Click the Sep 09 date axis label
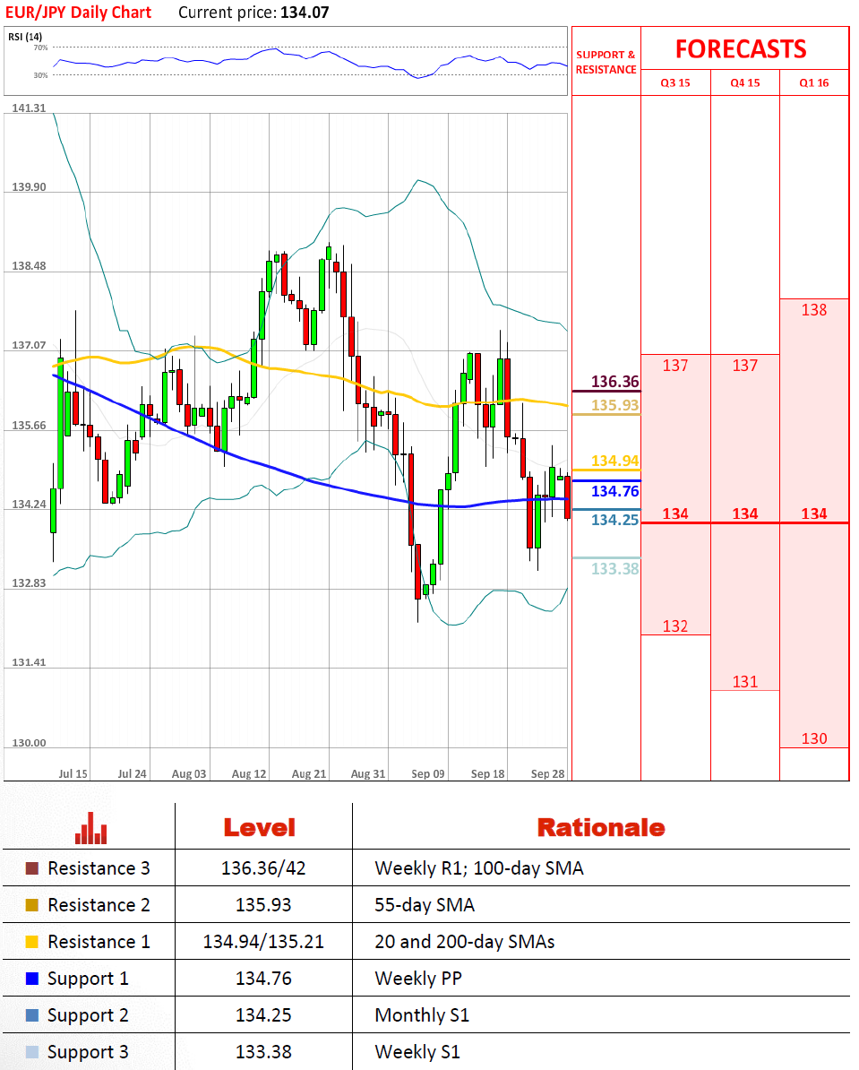Viewport: 859px width, 1070px height. click(428, 774)
